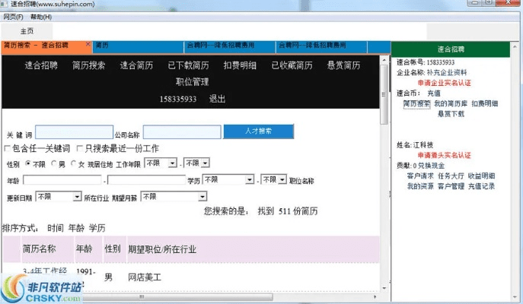Select 不限 gender radio button
The height and width of the screenshot is (304, 523).
[28, 163]
